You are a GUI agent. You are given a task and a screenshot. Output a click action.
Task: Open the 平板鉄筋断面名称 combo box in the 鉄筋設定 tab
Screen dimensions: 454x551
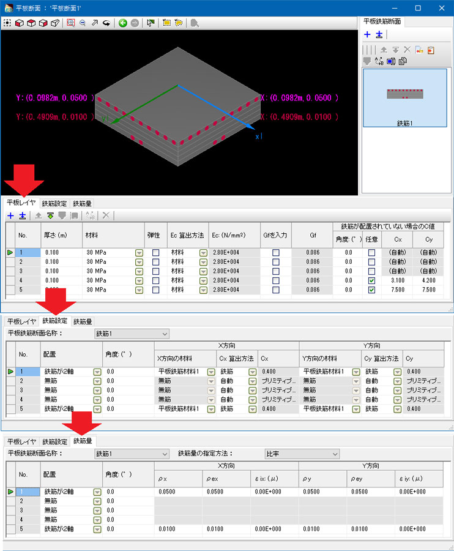point(132,334)
